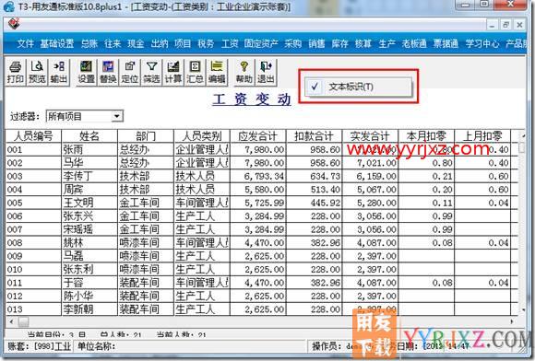Click the 打印 print toolbar icon
Image resolution: width=535 pixels, height=361 pixels.
pos(16,72)
